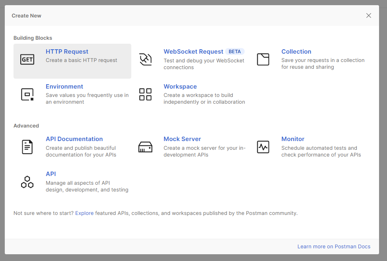This screenshot has height=261, width=387.
Task: Click the API Documentation page icon
Action: coord(27,147)
